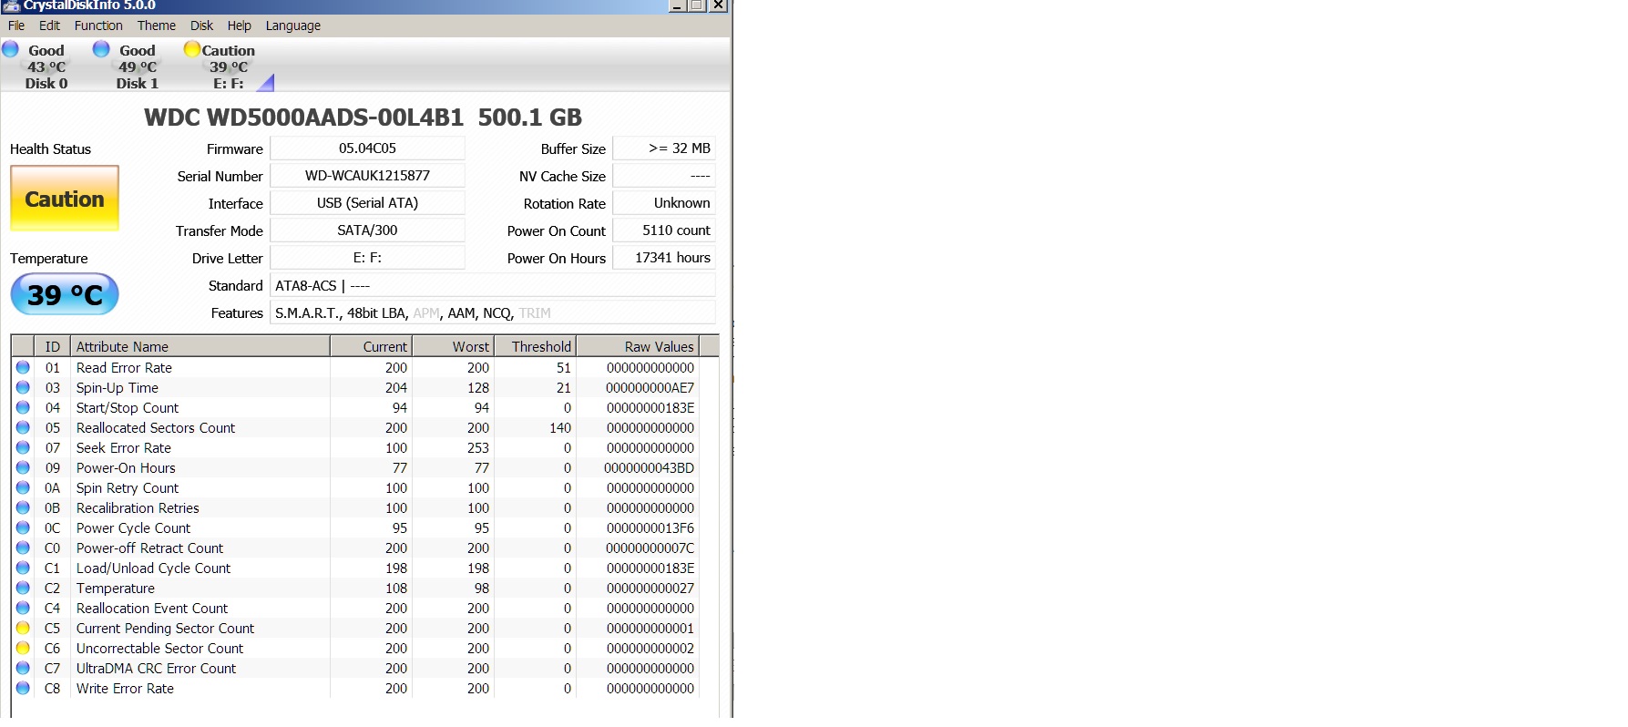Image resolution: width=1628 pixels, height=727 pixels.
Task: Click the ID column header
Action: [52, 346]
